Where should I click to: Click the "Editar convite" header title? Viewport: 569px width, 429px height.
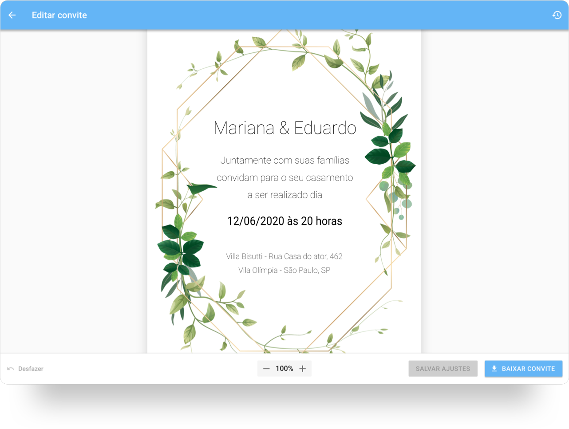pyautogui.click(x=59, y=15)
